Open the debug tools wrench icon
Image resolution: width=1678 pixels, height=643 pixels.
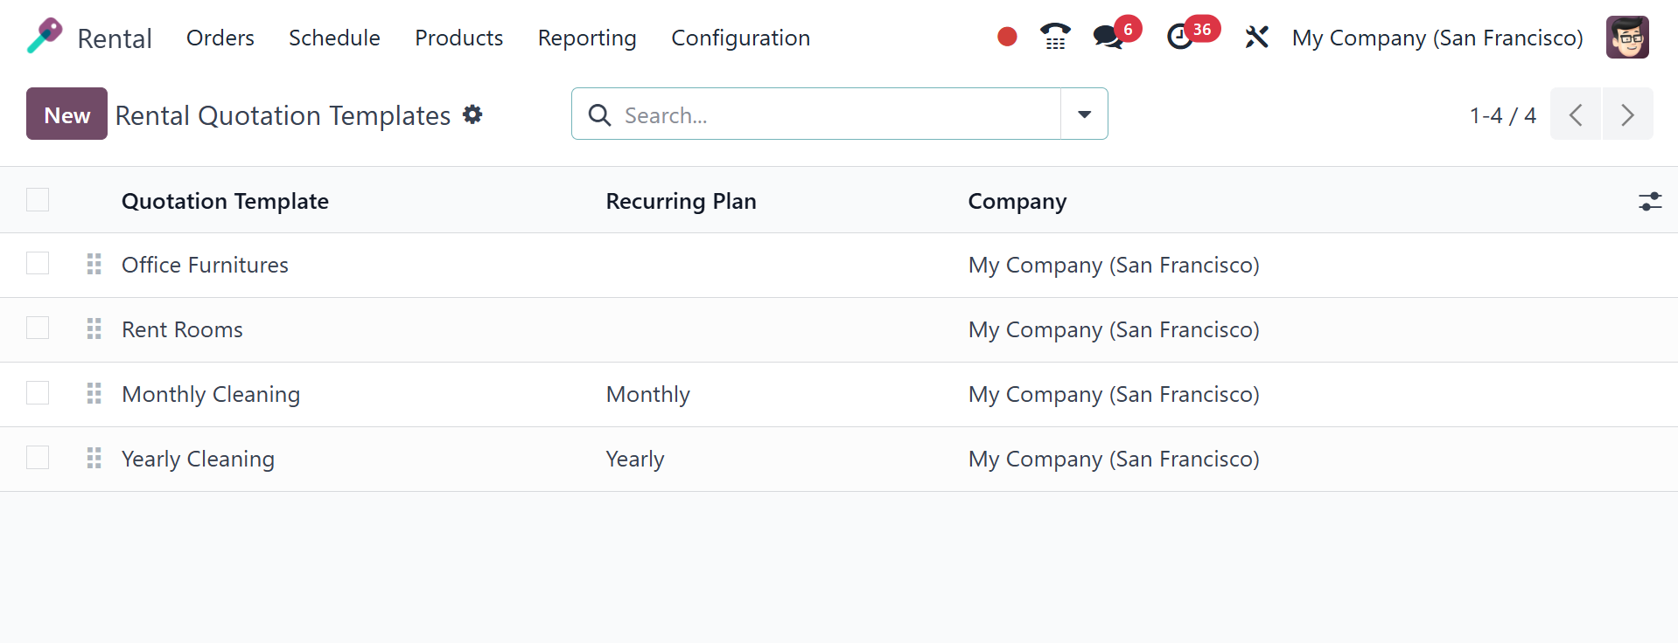(1256, 37)
